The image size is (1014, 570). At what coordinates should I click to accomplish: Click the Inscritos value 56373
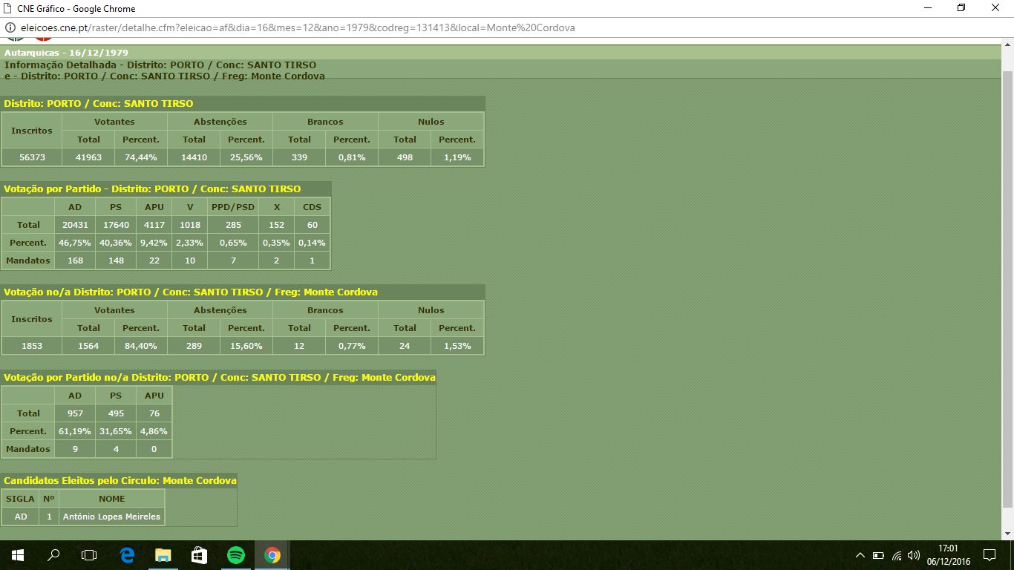(32, 157)
